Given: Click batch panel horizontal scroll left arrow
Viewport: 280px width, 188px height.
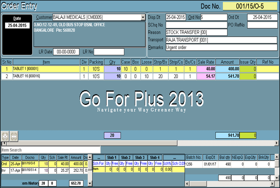Looking at the screenshot, I should 187,184.
